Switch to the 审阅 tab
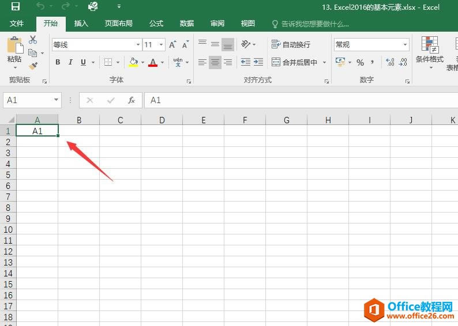The width and height of the screenshot is (458, 326). (217, 24)
